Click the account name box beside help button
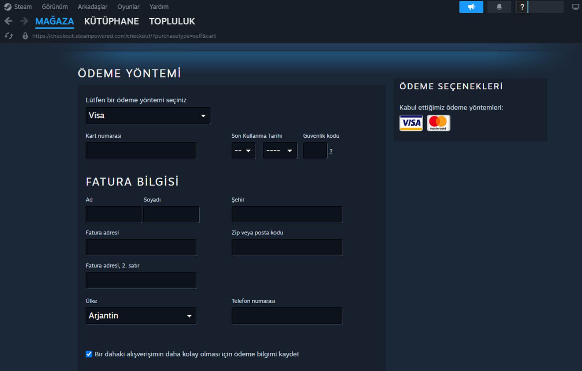The width and height of the screenshot is (582, 371). pyautogui.click(x=546, y=7)
